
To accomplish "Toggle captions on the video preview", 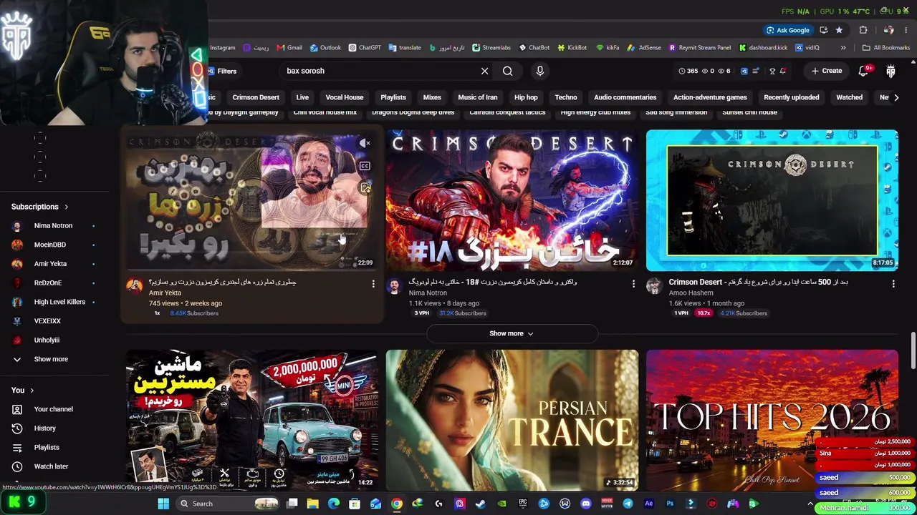I will (365, 166).
